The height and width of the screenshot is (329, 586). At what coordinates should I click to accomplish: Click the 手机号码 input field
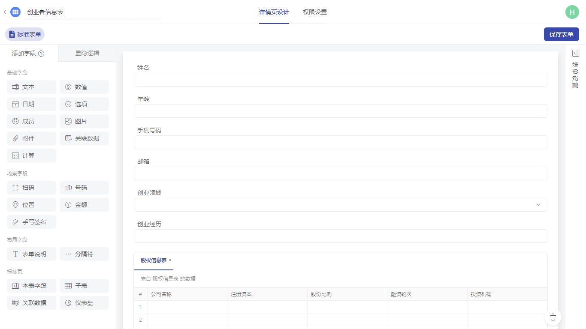(x=341, y=142)
